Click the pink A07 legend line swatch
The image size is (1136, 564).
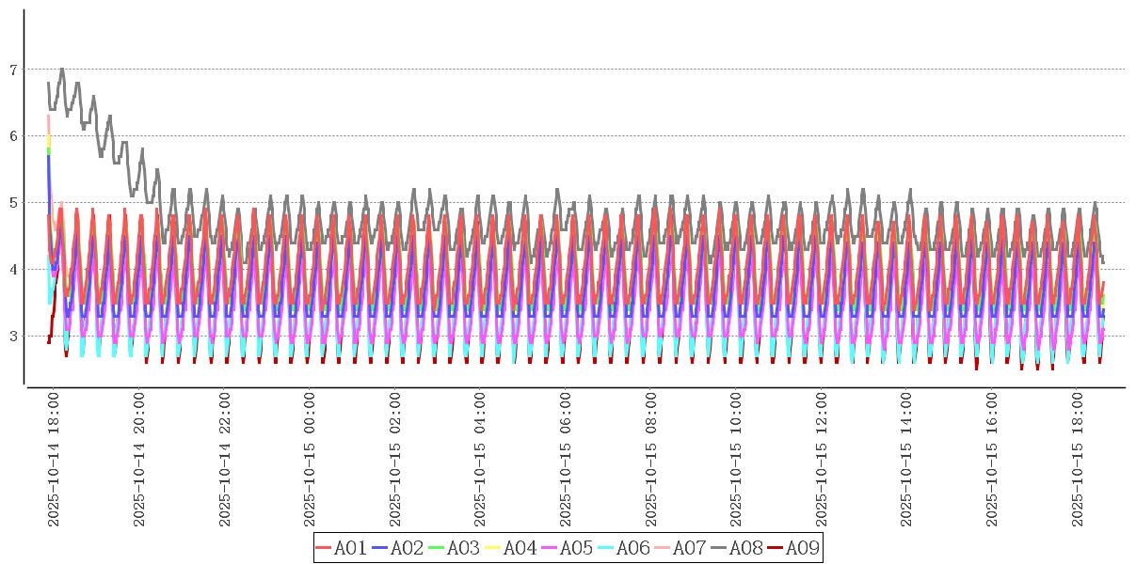click(663, 548)
